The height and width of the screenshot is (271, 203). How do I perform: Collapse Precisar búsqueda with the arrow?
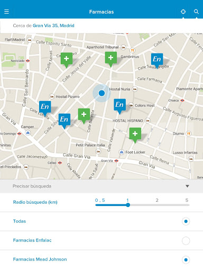pos(187,186)
